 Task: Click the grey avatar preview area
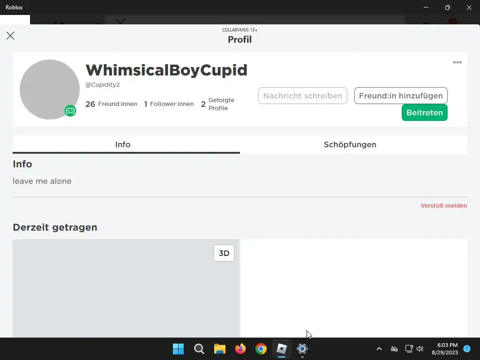click(x=126, y=288)
